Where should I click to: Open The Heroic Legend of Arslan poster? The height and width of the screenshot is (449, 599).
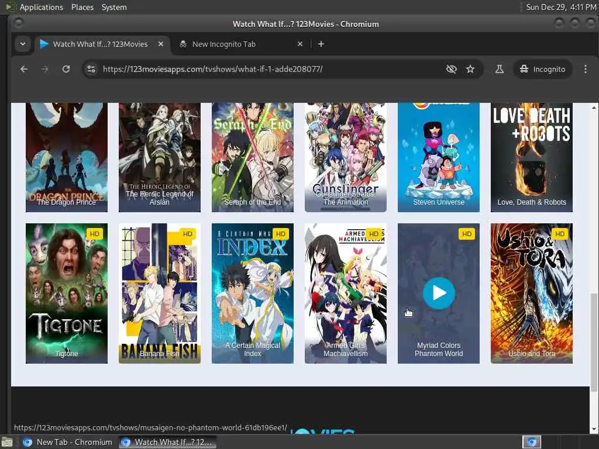159,157
